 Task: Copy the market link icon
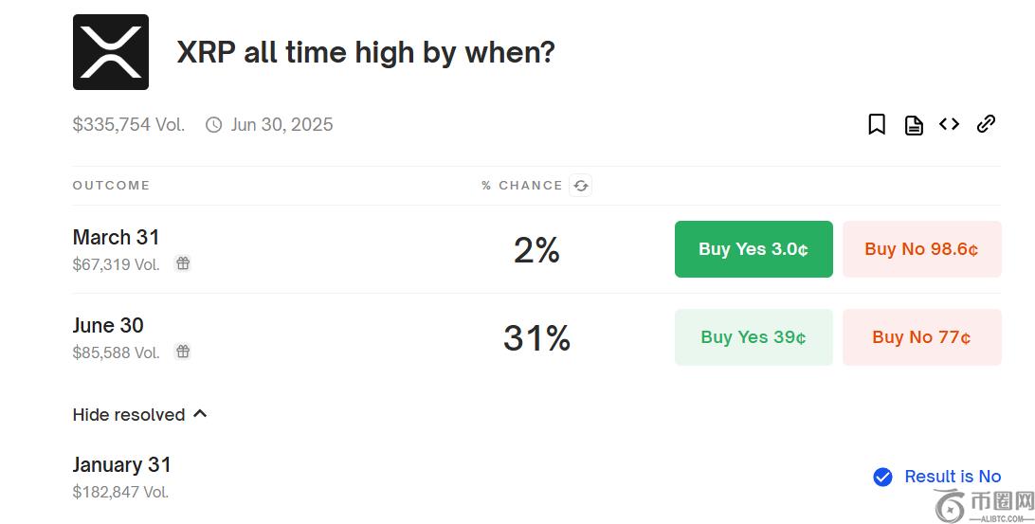986,124
